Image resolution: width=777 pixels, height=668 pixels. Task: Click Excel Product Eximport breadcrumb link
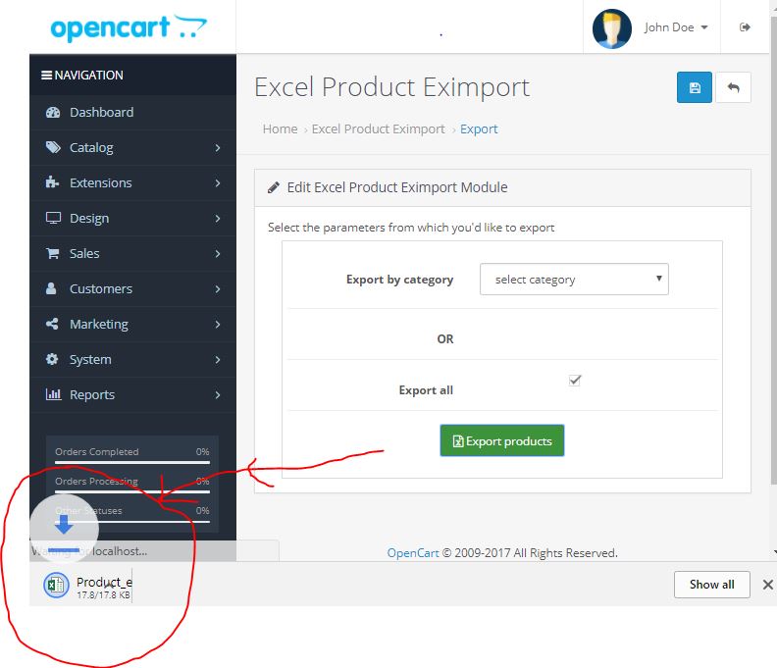click(378, 129)
